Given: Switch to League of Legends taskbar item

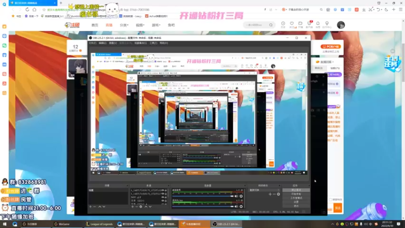Looking at the screenshot, I should [x=99, y=224].
